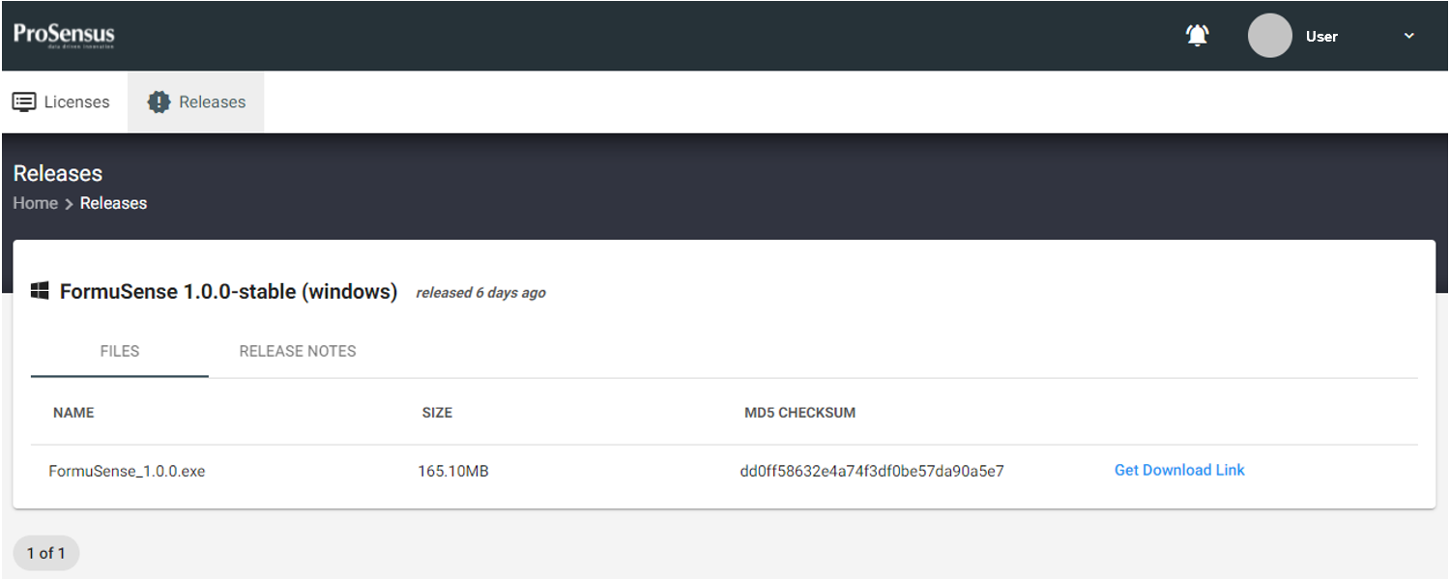The image size is (1450, 579).
Task: Switch to the RELEASE NOTES tab
Action: pyautogui.click(x=297, y=351)
